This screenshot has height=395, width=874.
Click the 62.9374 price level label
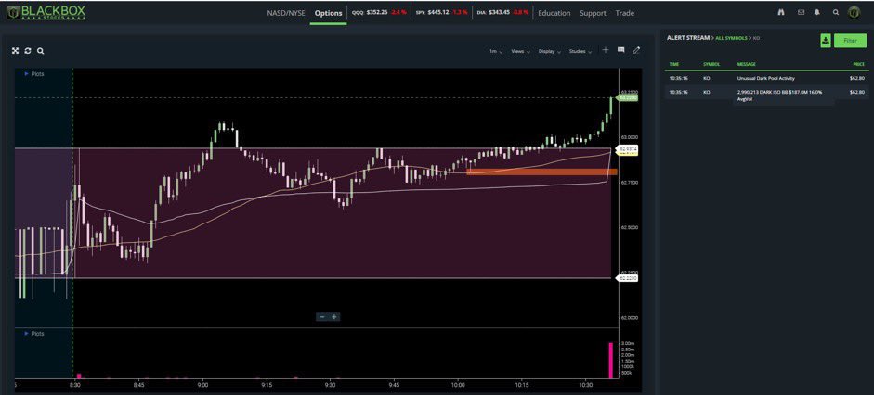pos(626,149)
